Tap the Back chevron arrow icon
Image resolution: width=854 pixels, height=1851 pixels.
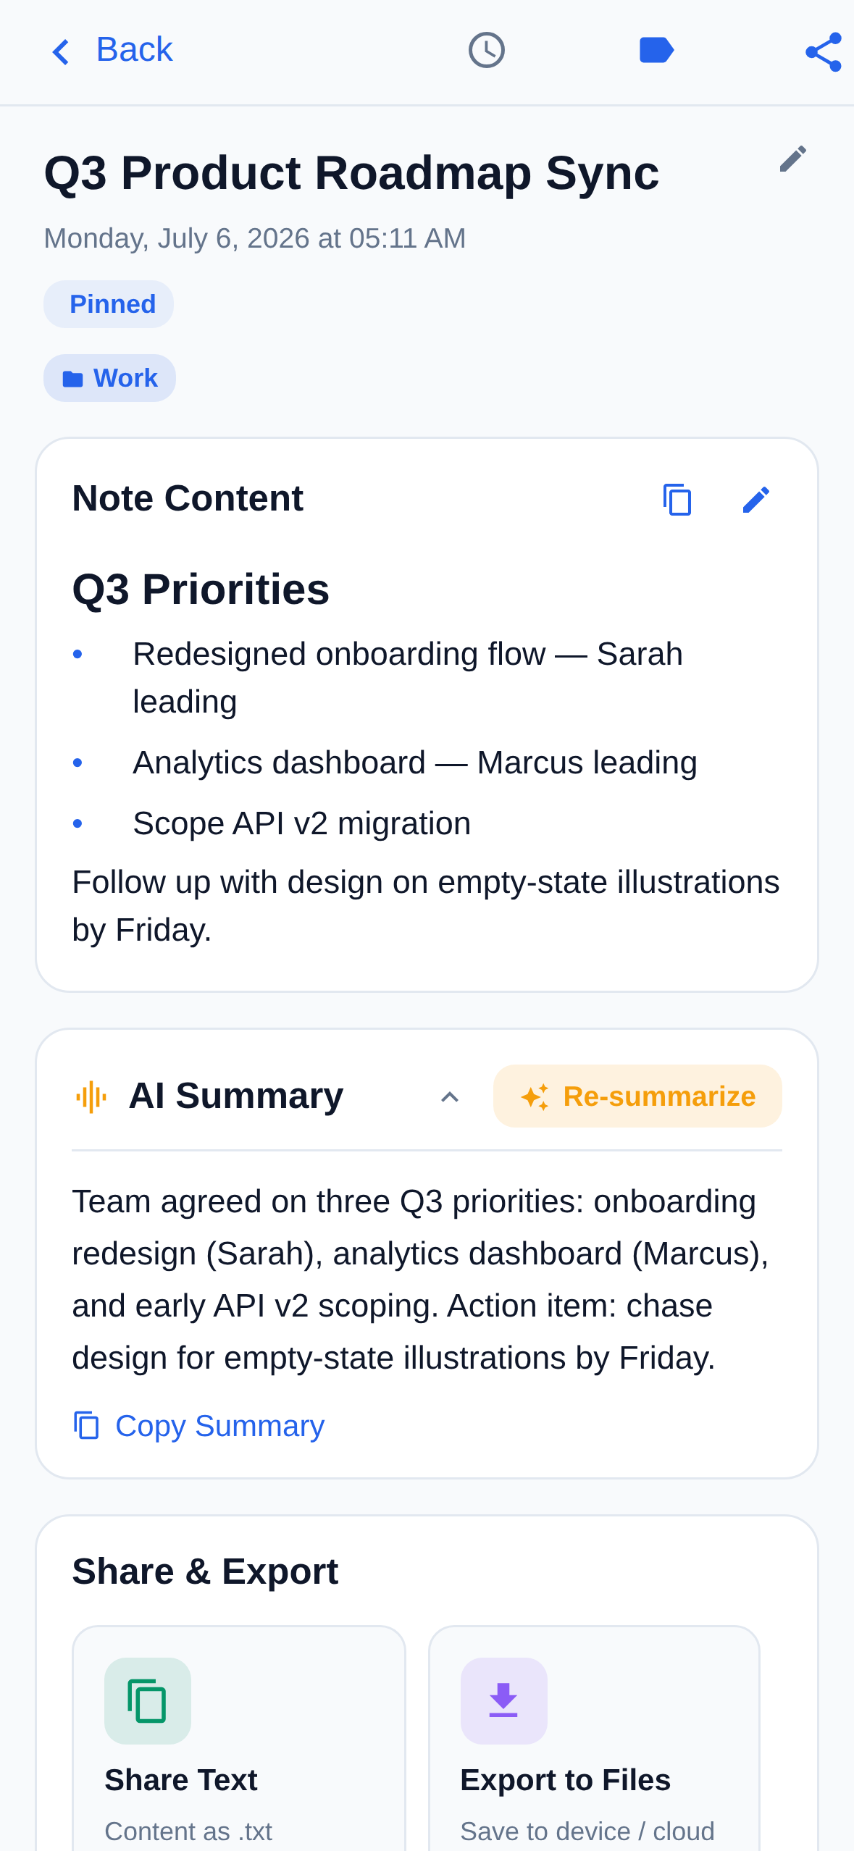62,51
